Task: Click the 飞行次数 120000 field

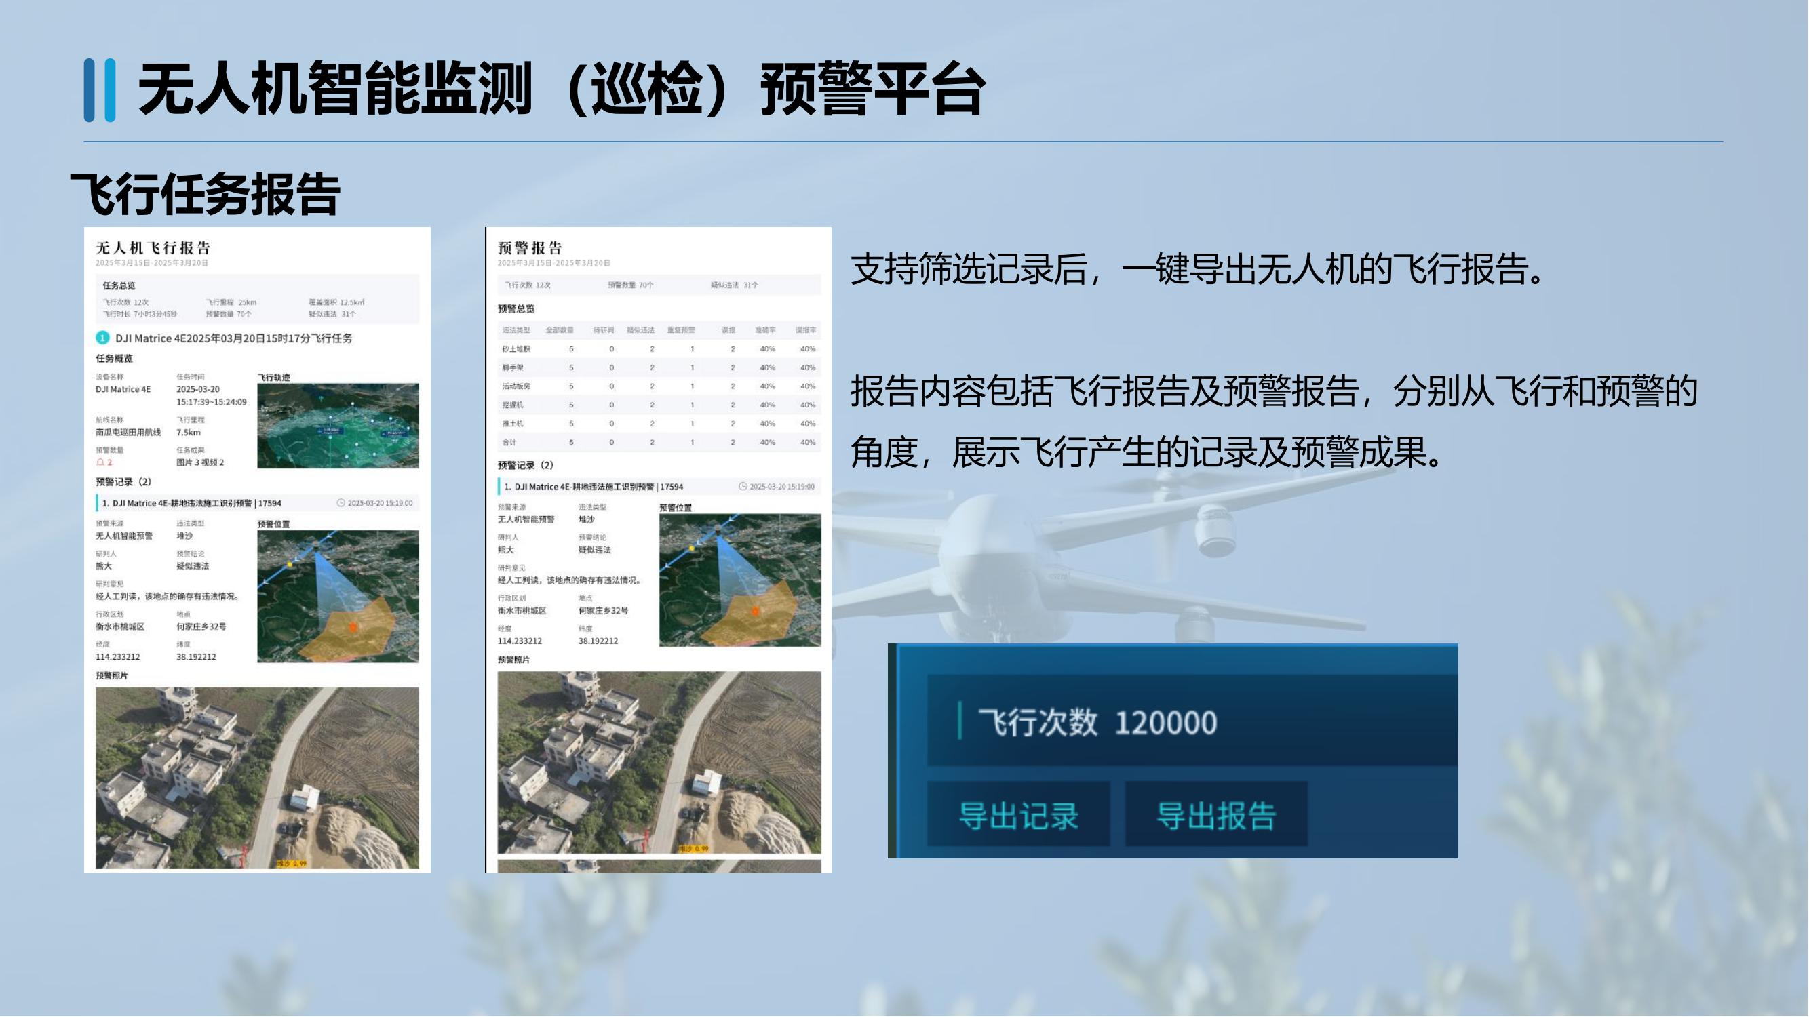Action: (x=1097, y=722)
